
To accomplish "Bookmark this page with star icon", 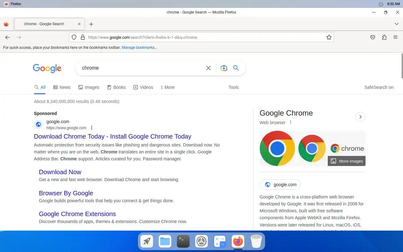I will [329, 37].
